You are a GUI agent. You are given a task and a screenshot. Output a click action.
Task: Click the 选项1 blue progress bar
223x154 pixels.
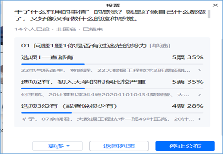click(x=53, y=64)
